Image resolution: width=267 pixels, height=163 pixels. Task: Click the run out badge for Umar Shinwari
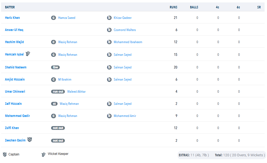(58, 92)
